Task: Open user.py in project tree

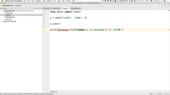Action: (9, 19)
